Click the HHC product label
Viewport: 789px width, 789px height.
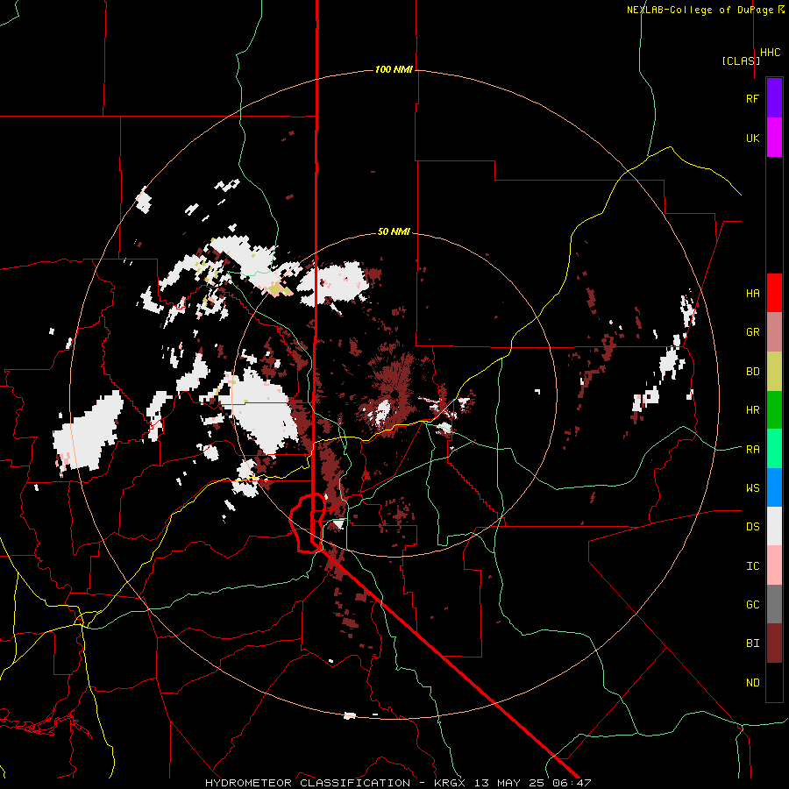tap(770, 53)
